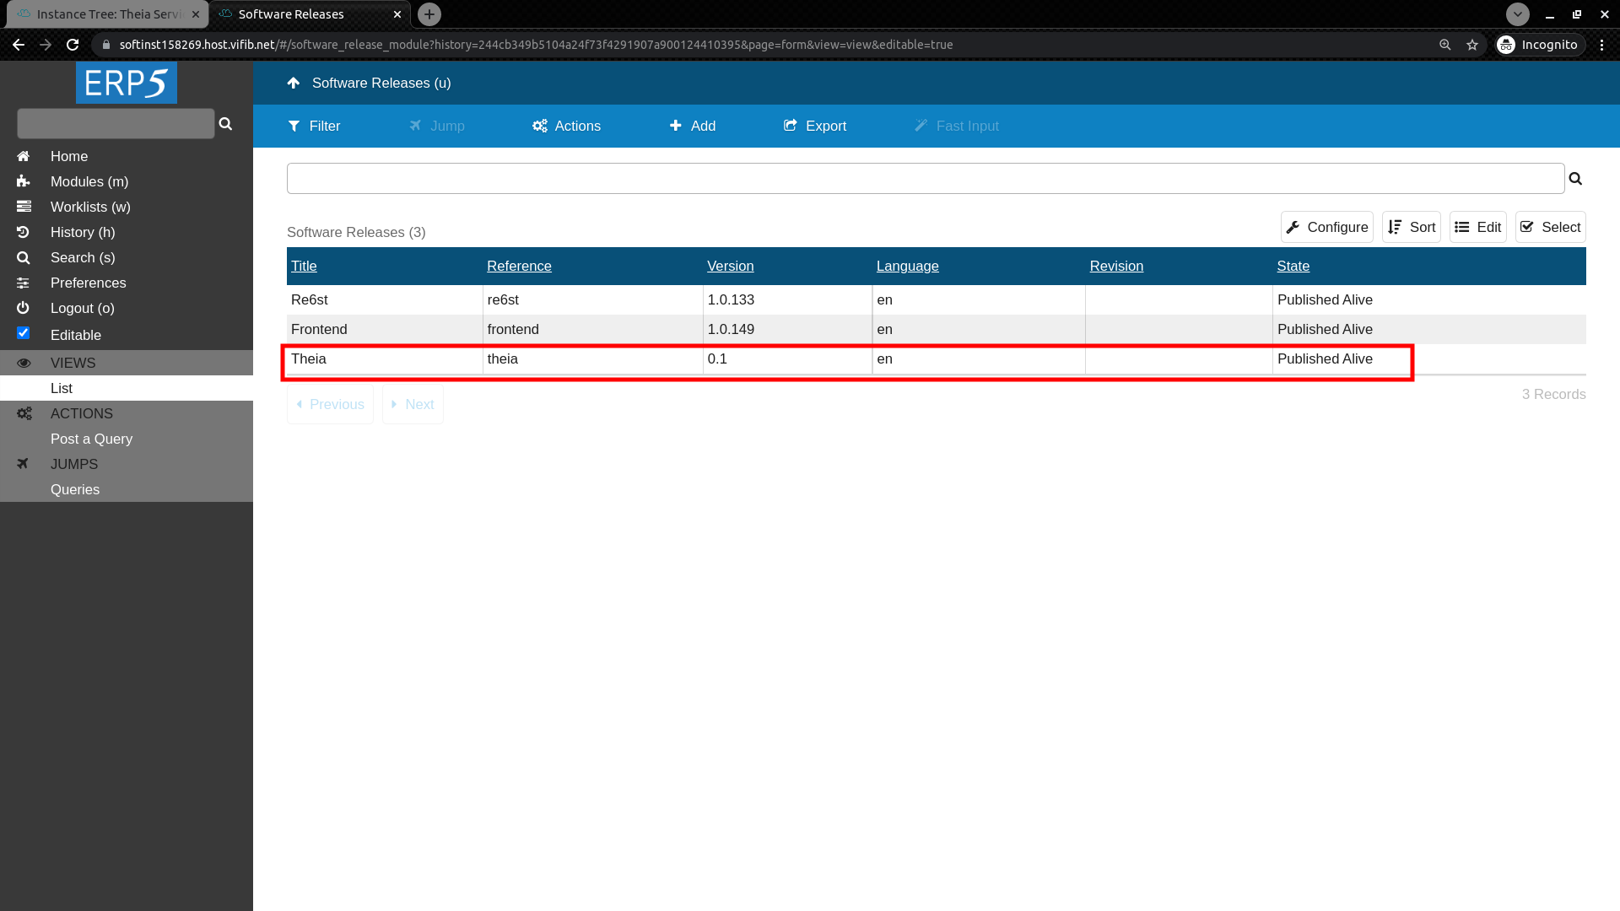
Task: Expand the State column header dropdown
Action: [1293, 266]
